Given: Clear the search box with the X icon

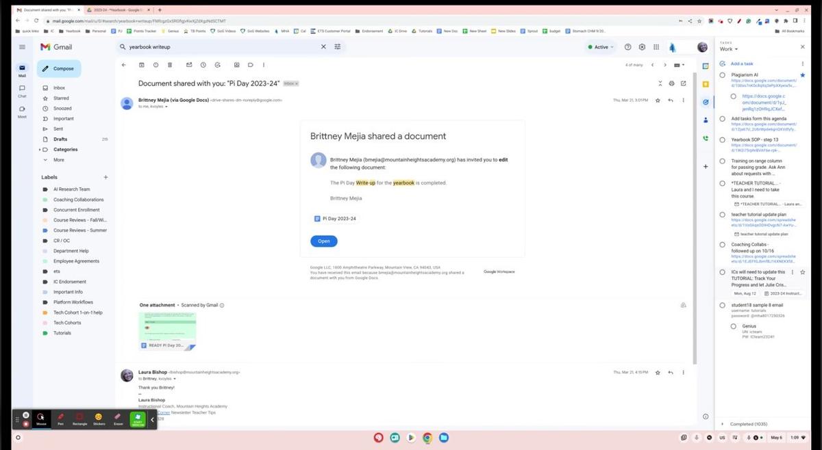Looking at the screenshot, I should pos(324,47).
